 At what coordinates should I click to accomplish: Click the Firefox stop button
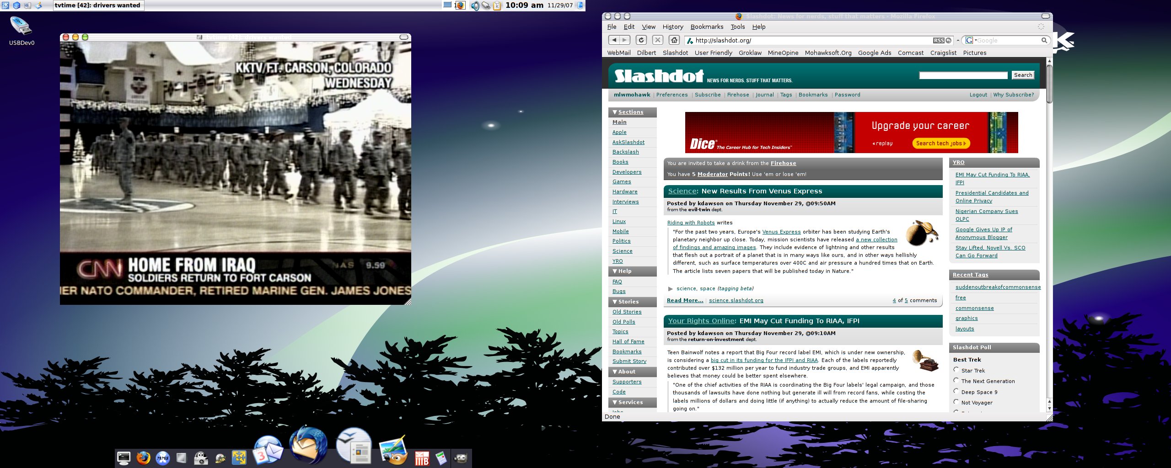(x=657, y=40)
